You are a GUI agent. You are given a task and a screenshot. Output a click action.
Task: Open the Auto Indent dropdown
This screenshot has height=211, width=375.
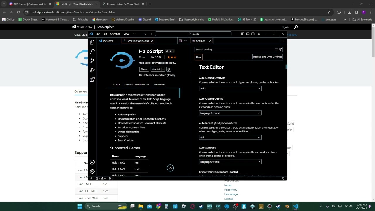tap(230, 137)
